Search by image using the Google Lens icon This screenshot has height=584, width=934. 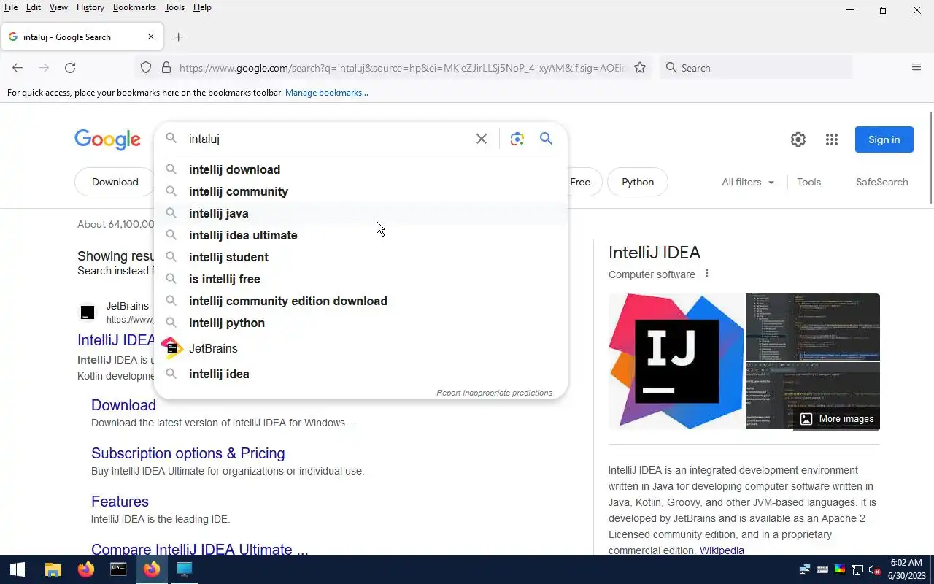[517, 139]
